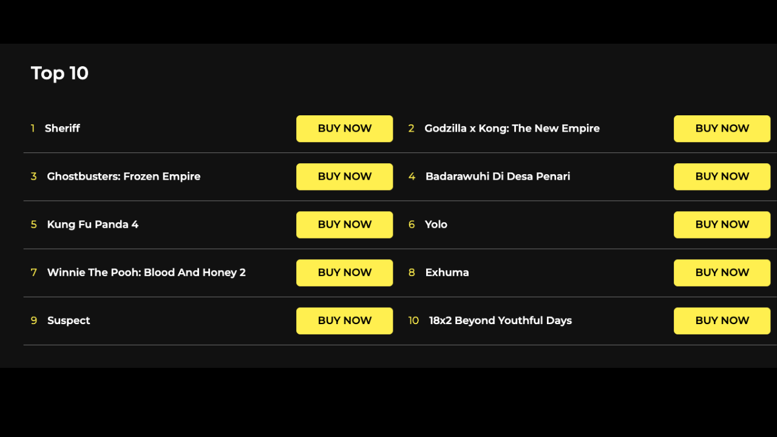Buy Exhuma tickets now

[x=722, y=273]
